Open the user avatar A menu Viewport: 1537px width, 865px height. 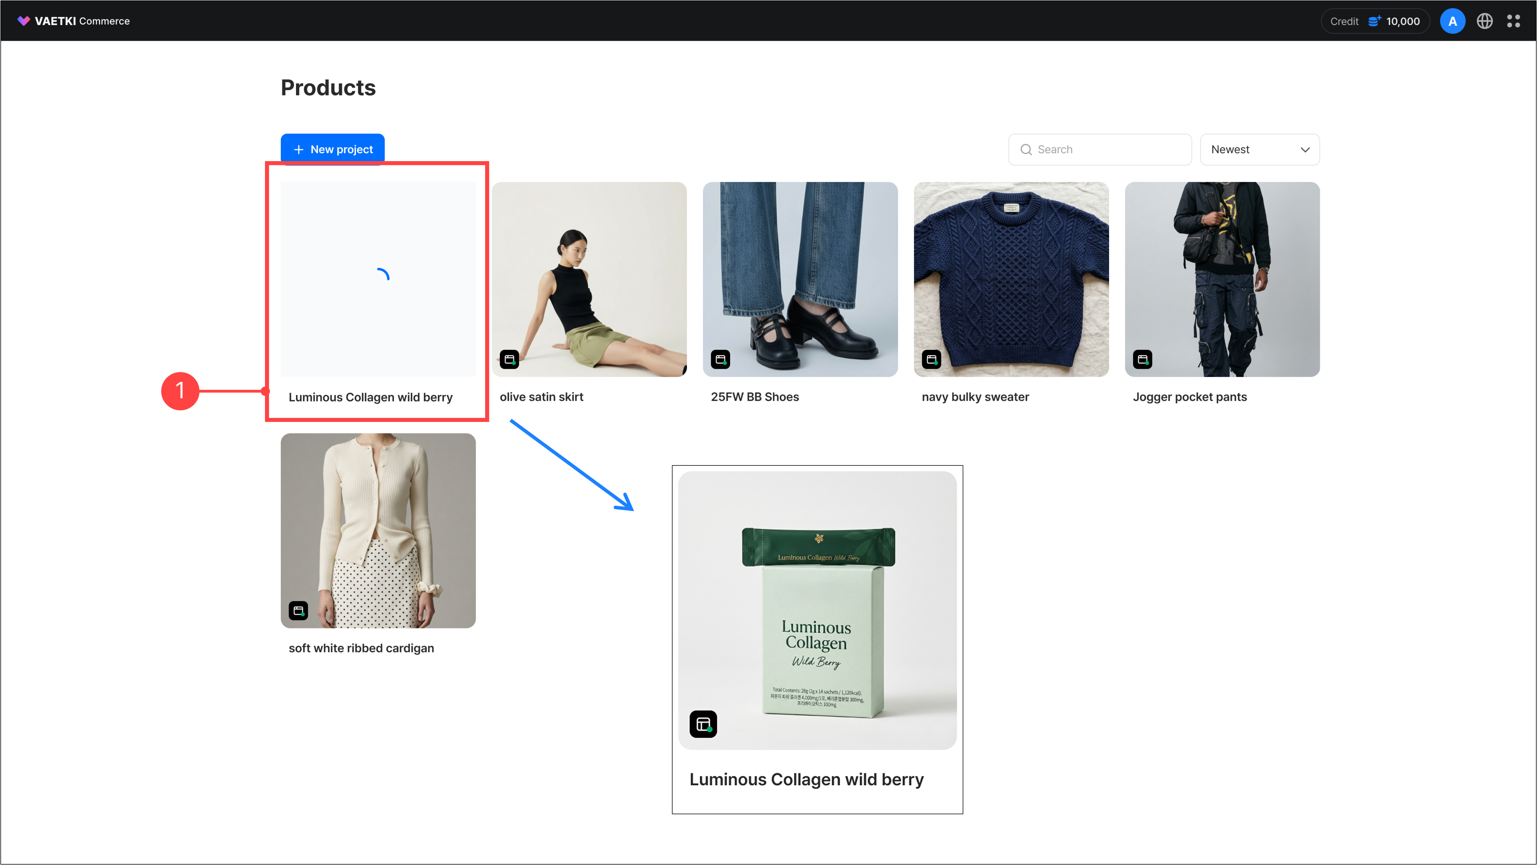pos(1452,21)
